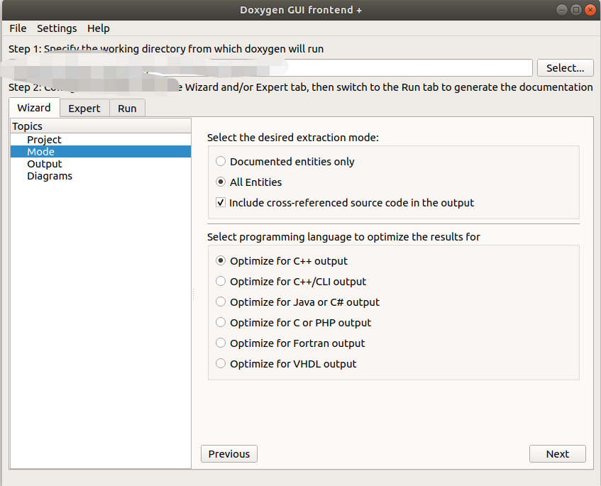601x486 pixels.
Task: Optimize output for Fortran
Action: 220,343
